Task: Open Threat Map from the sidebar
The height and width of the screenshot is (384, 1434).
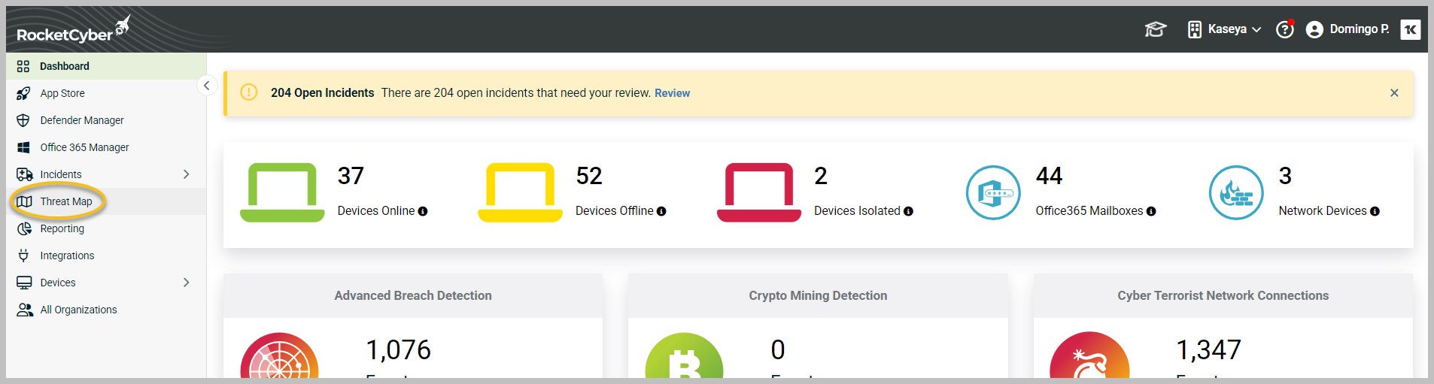Action: click(x=66, y=201)
